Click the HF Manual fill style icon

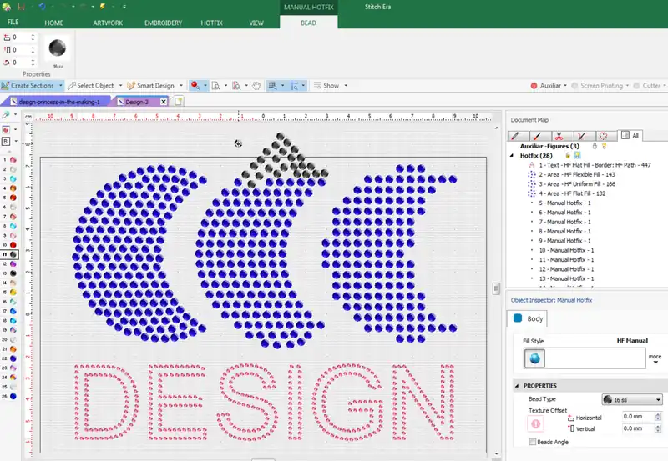click(x=534, y=358)
